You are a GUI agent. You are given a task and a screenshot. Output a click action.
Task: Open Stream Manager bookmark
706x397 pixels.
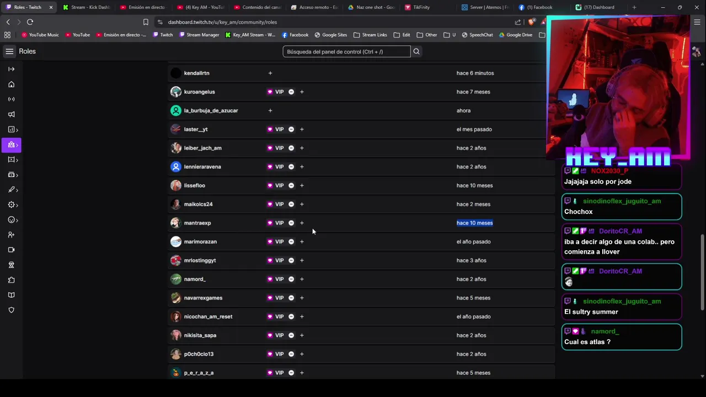click(199, 35)
